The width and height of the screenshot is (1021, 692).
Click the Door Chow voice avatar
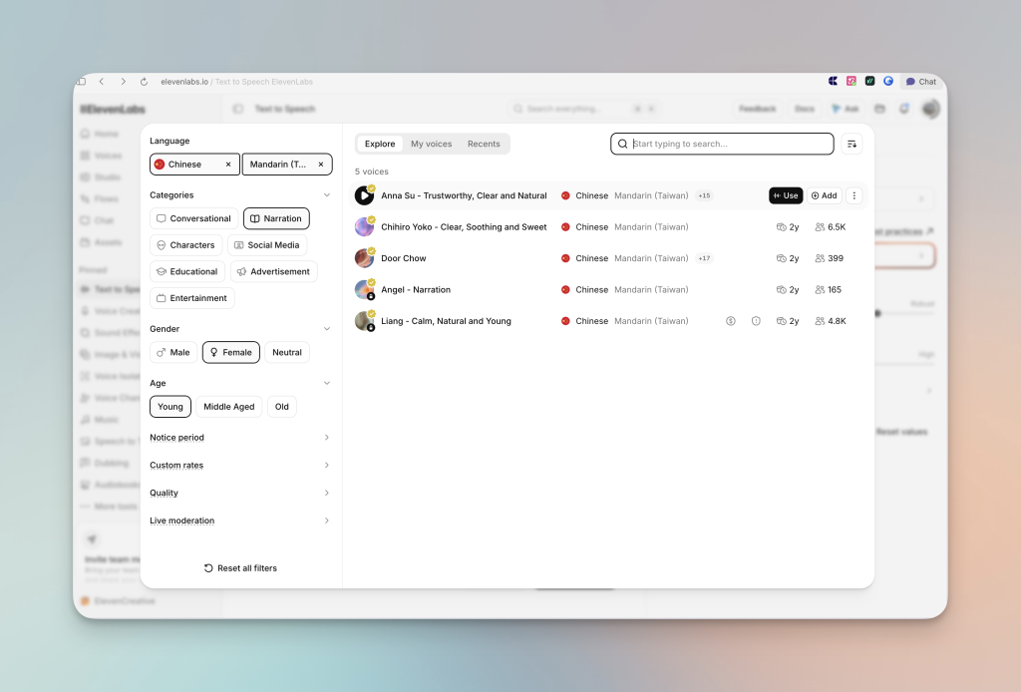(x=364, y=258)
